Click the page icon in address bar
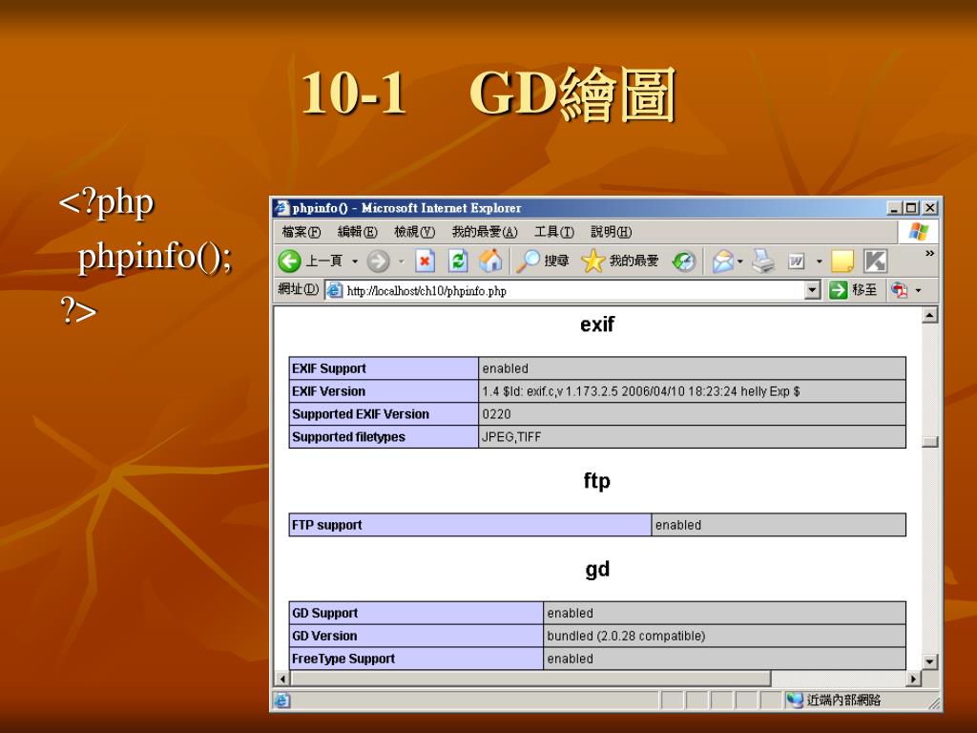 point(335,290)
